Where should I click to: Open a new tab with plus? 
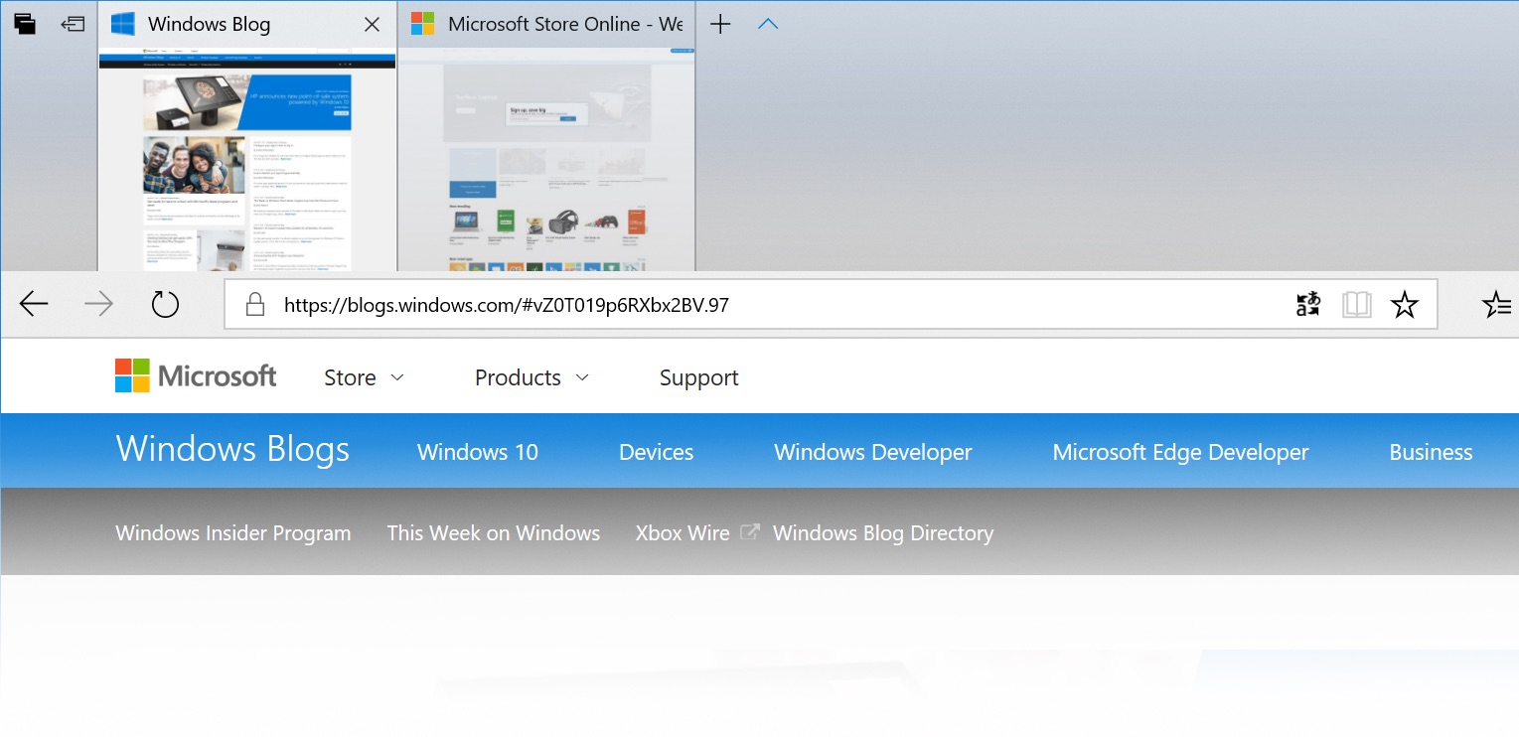720,25
